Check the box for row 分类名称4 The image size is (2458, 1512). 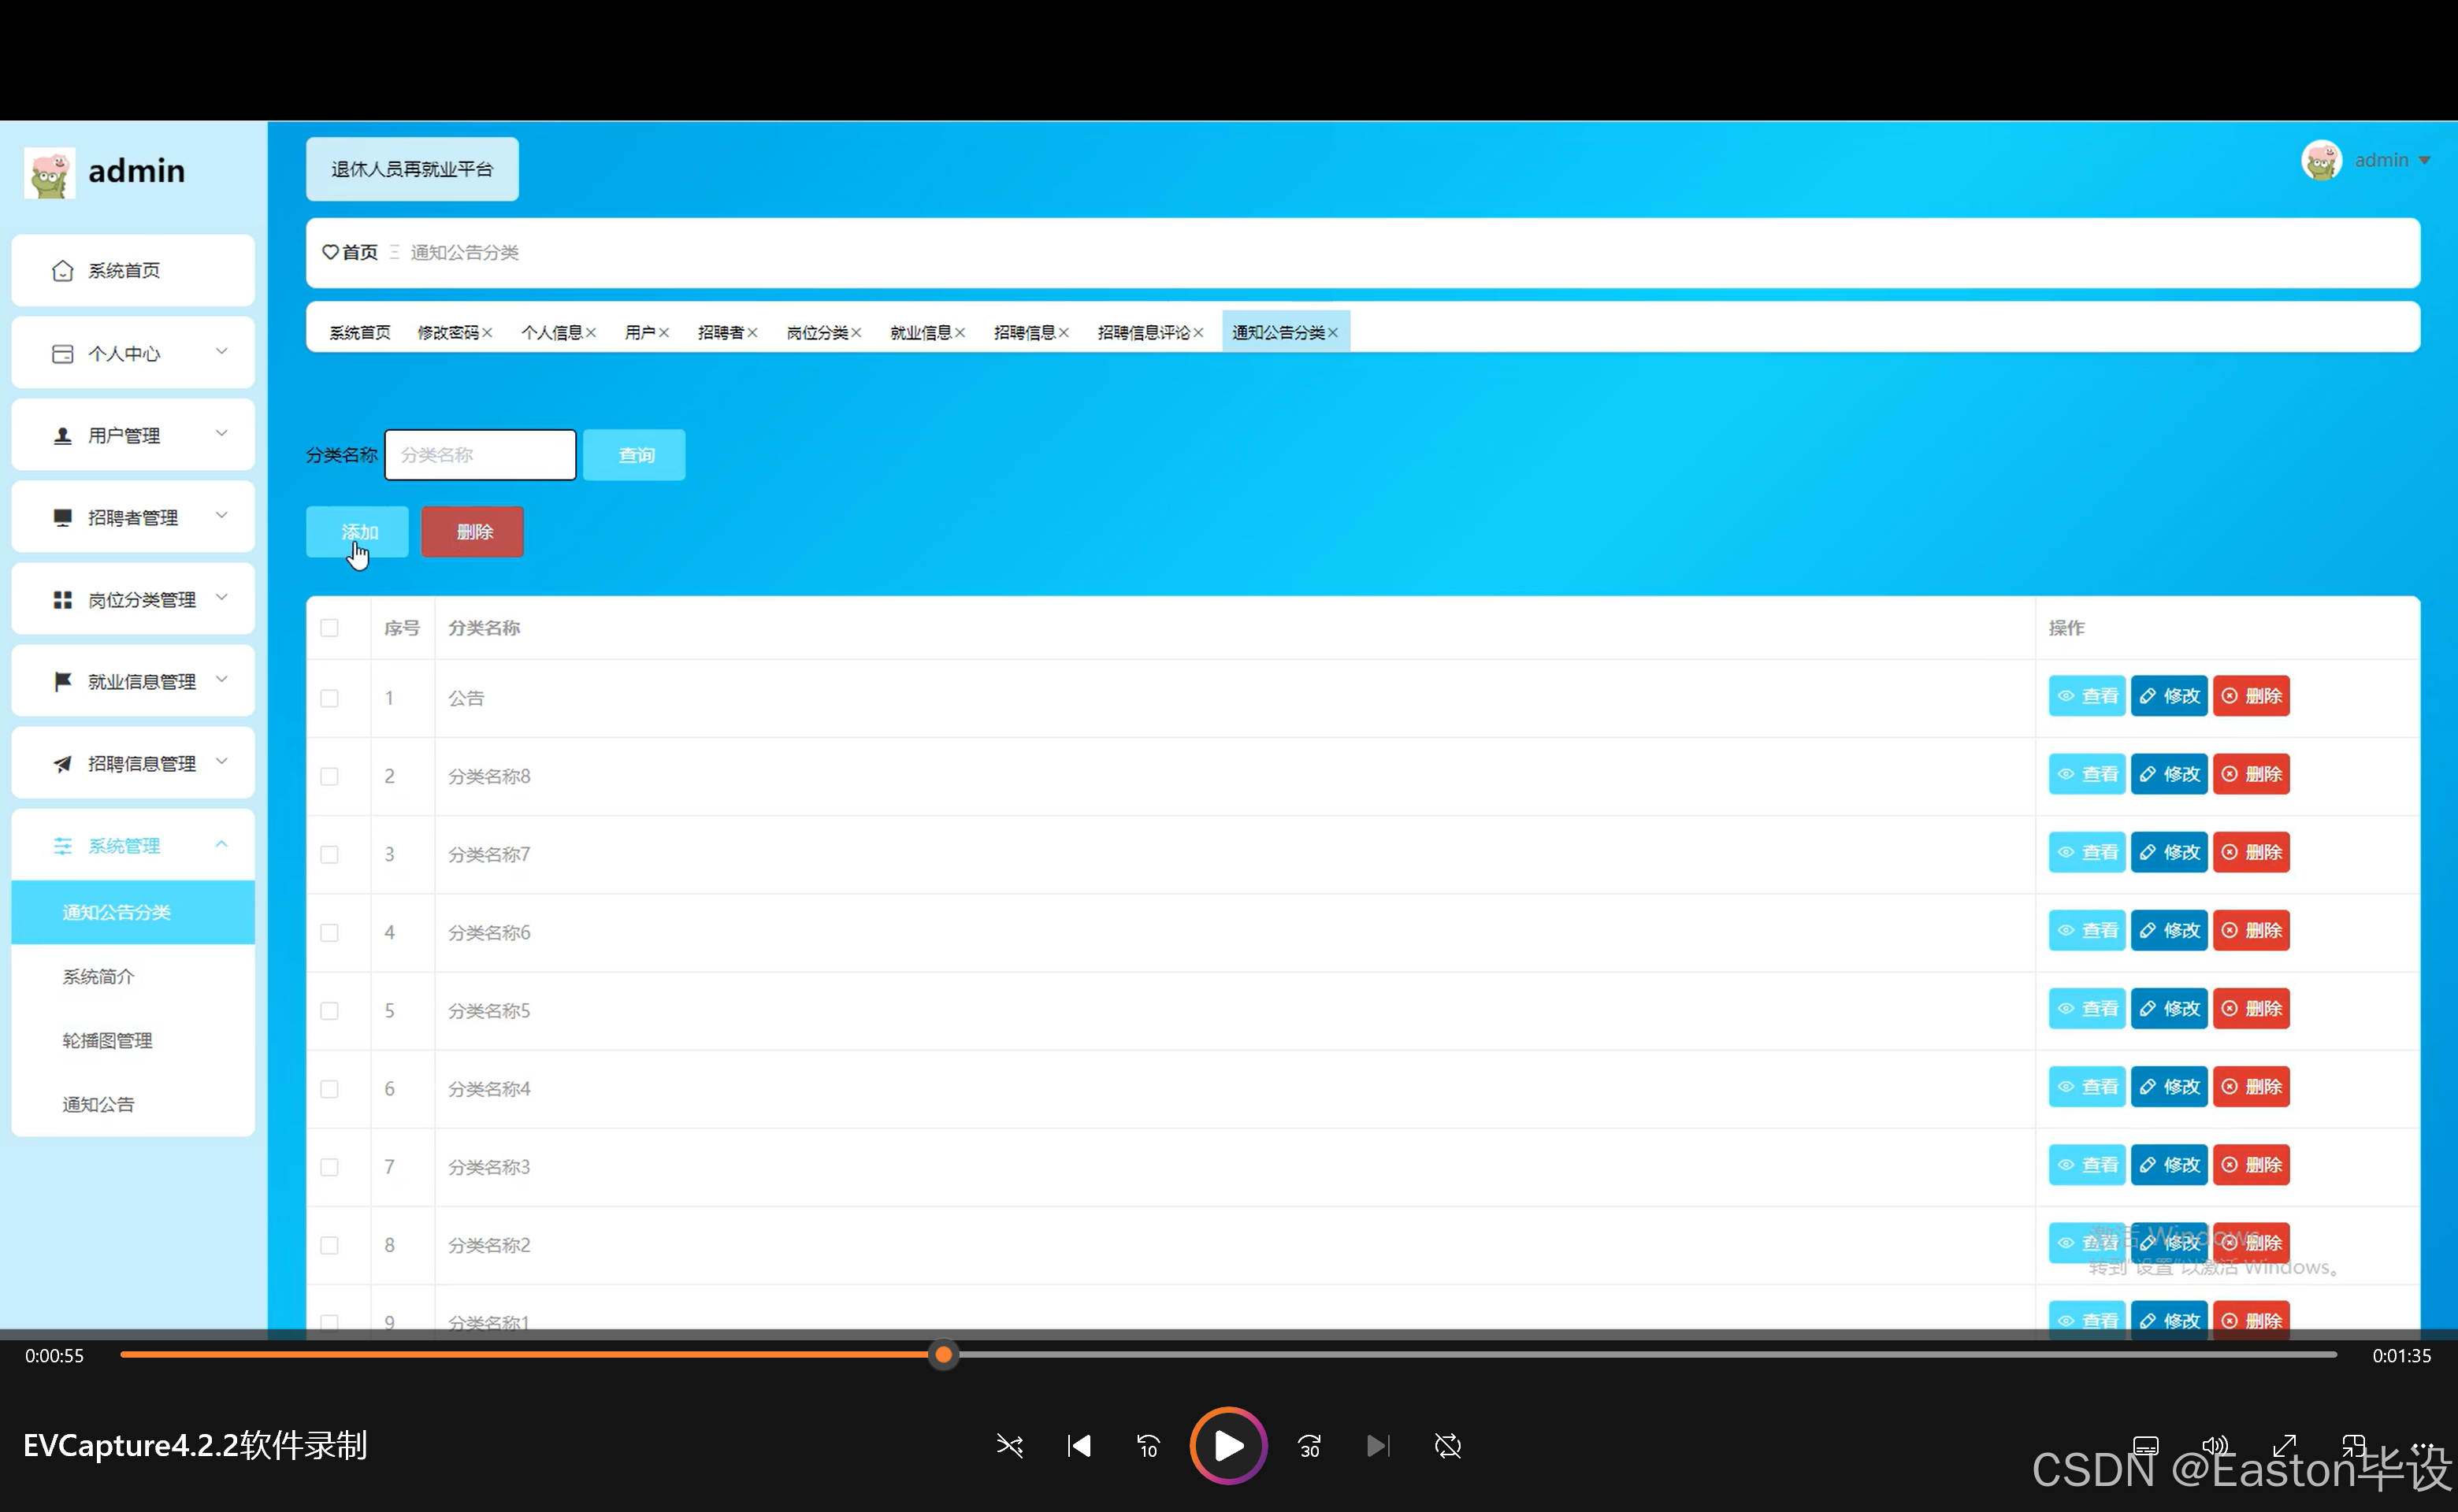click(329, 1089)
